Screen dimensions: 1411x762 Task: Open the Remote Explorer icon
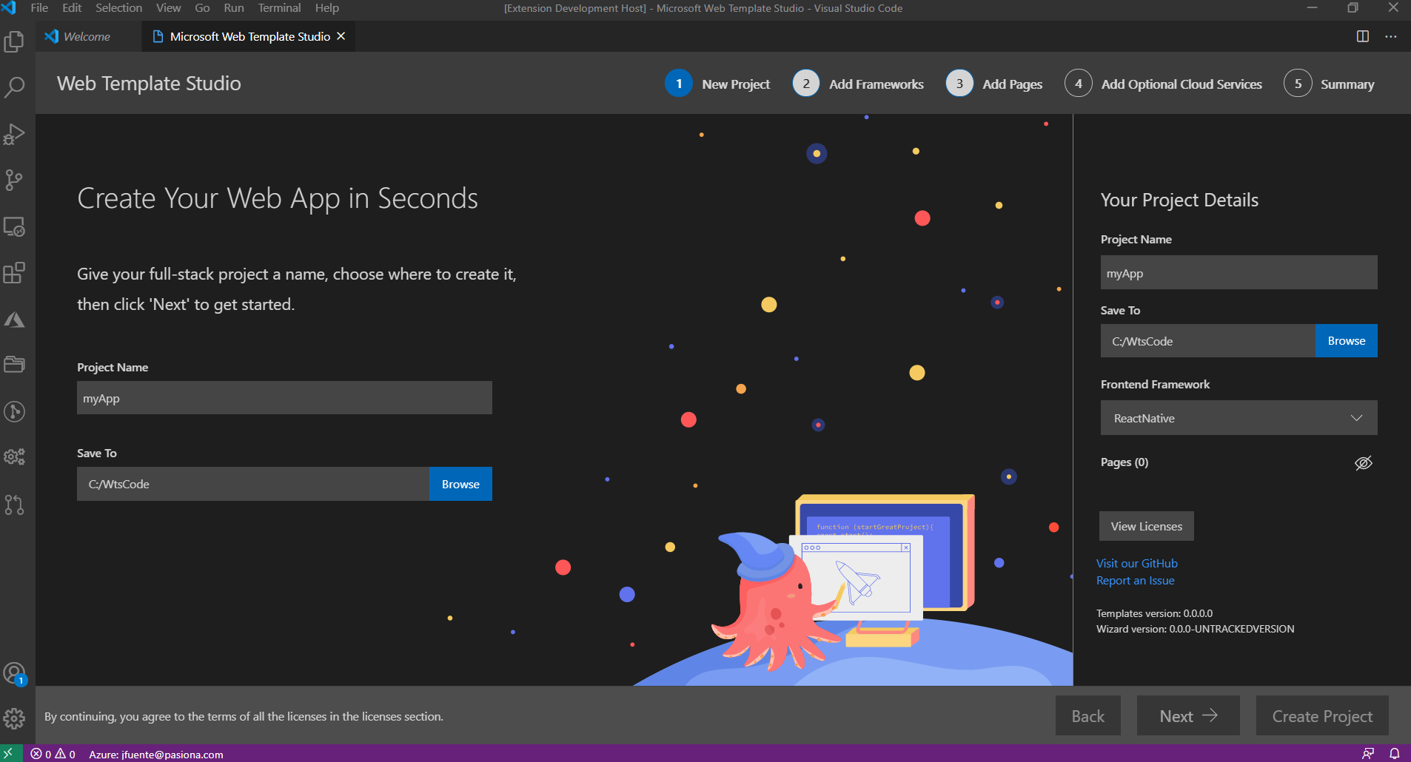coord(14,226)
